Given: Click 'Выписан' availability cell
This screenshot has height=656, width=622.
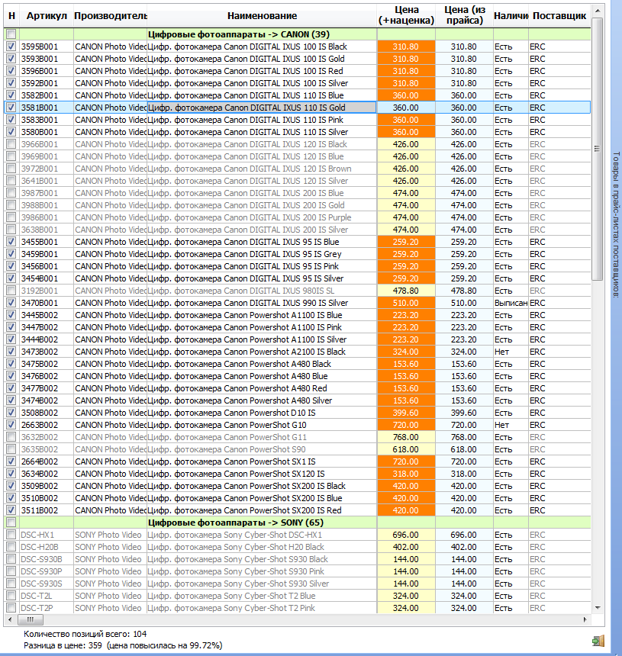Looking at the screenshot, I should coord(511,303).
